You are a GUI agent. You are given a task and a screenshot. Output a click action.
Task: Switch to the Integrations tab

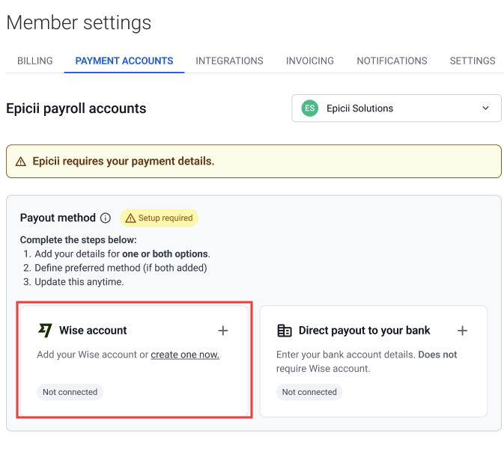(x=229, y=61)
